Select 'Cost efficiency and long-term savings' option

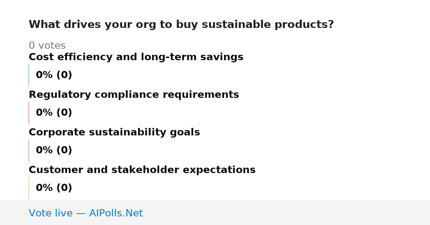pyautogui.click(x=136, y=57)
